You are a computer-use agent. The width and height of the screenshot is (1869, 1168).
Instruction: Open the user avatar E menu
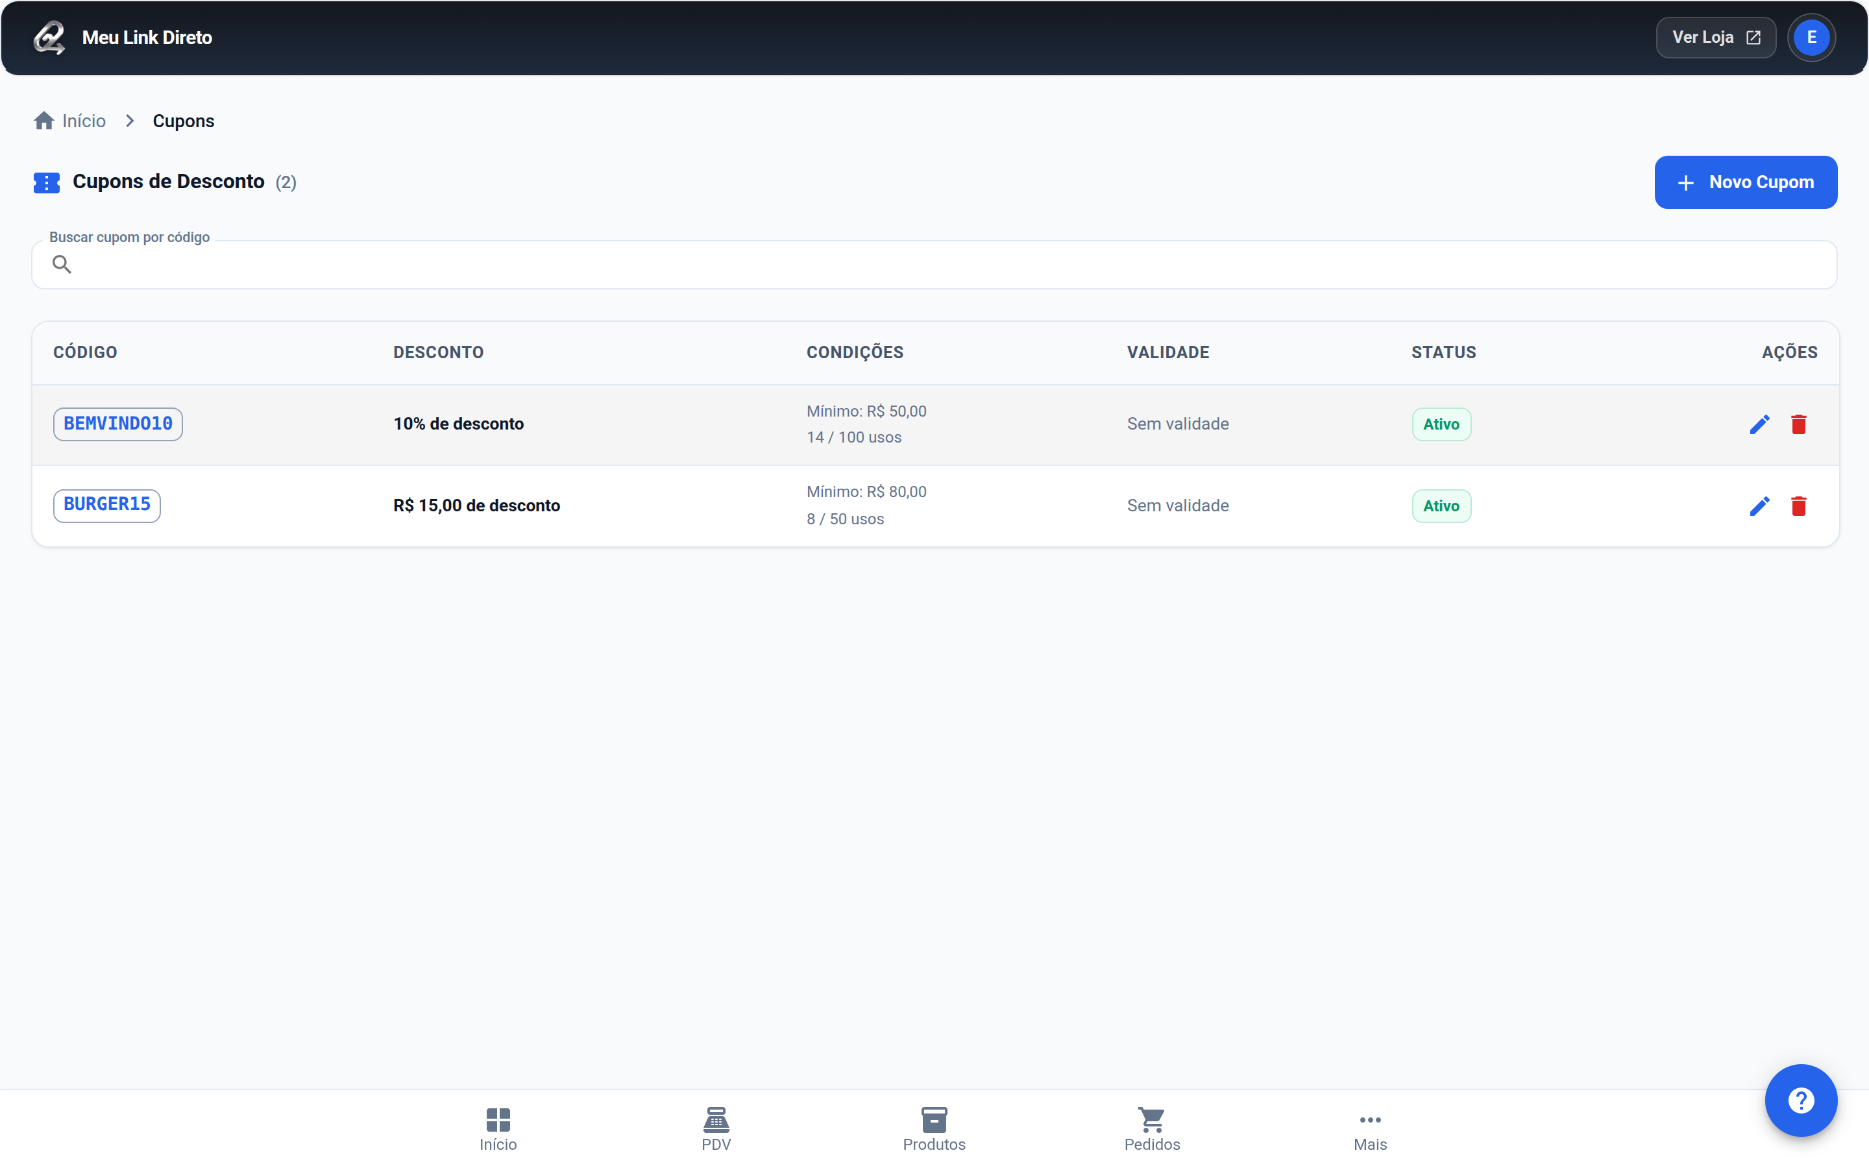pyautogui.click(x=1811, y=37)
